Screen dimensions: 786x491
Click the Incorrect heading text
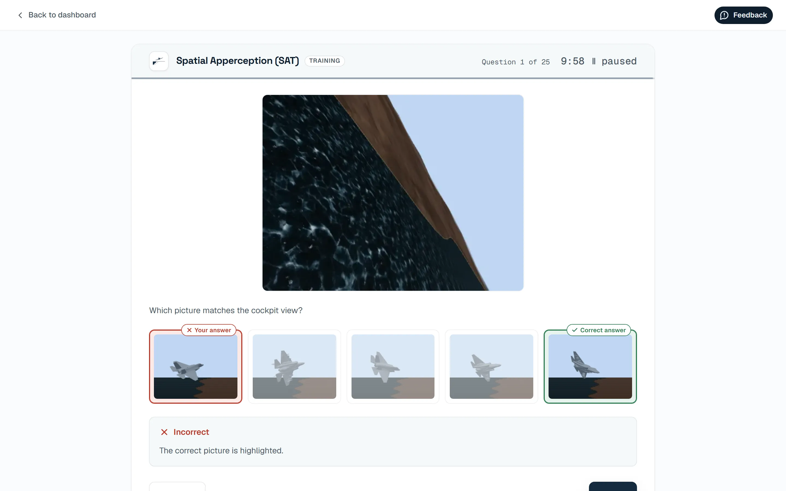point(191,432)
